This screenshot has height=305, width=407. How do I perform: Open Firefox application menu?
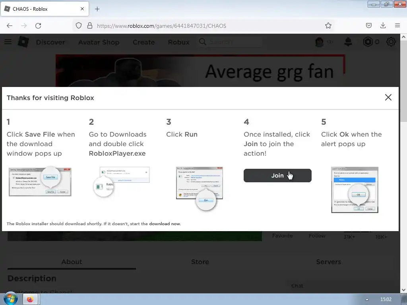point(397,25)
